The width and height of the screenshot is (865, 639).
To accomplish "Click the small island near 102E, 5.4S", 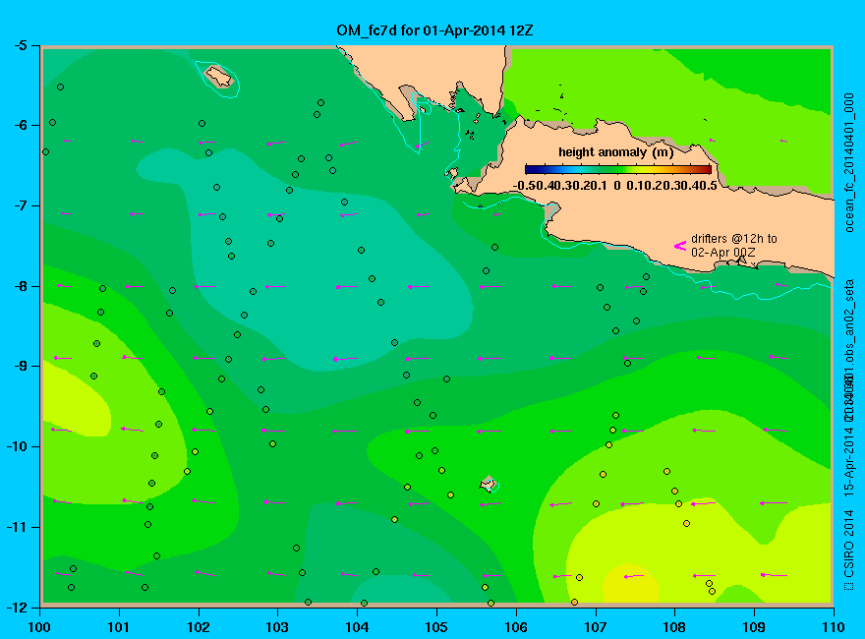I will [218, 76].
